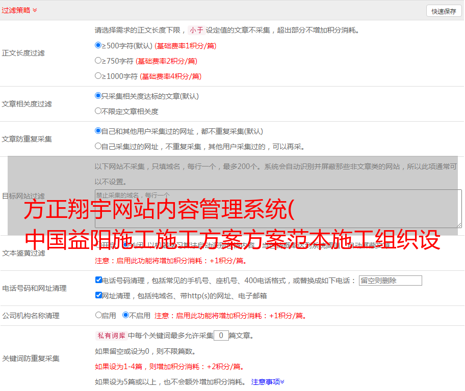The height and width of the screenshot is (391, 465).
Task: Click the 文本鉴黄过滤 row label
Action: pyautogui.click(x=24, y=253)
